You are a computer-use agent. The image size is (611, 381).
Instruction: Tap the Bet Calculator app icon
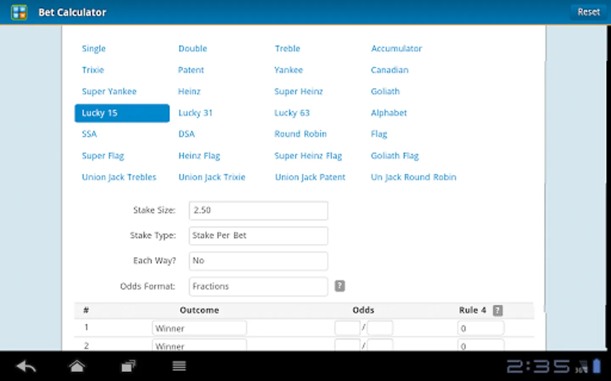click(19, 12)
